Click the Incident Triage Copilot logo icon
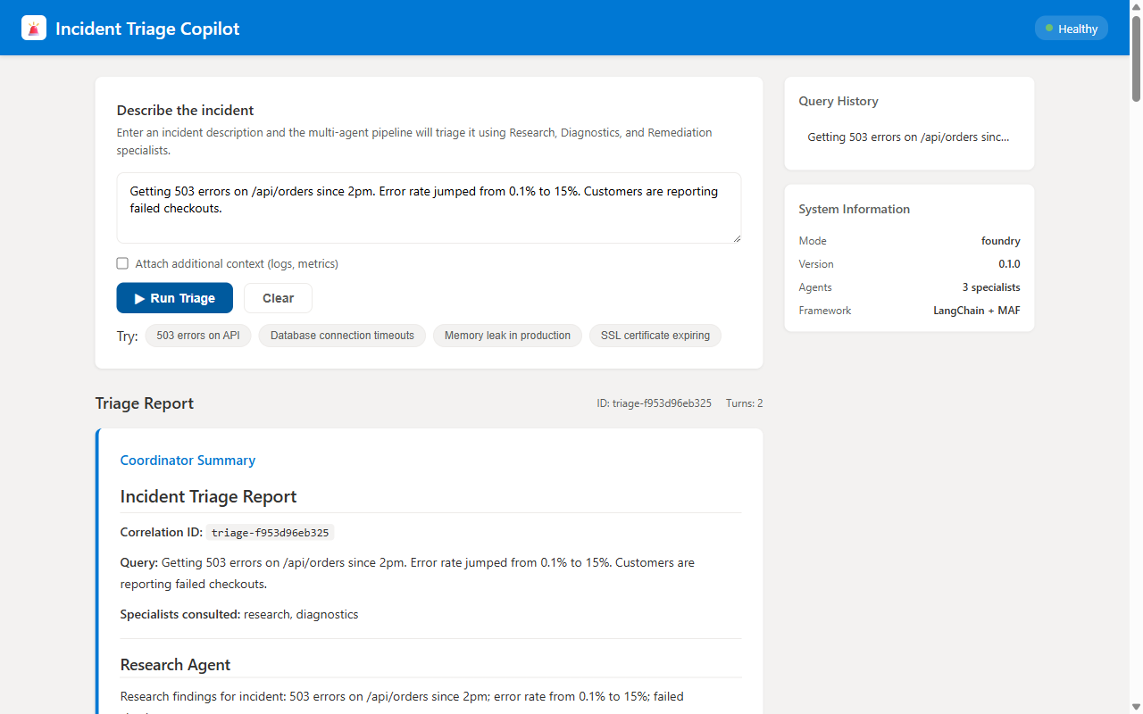Viewport: 1143px width, 714px height. coord(33,28)
